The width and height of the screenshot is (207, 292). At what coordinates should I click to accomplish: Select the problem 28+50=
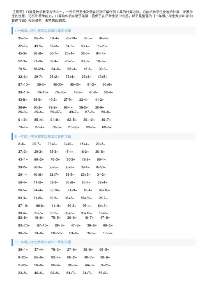coord(57,233)
